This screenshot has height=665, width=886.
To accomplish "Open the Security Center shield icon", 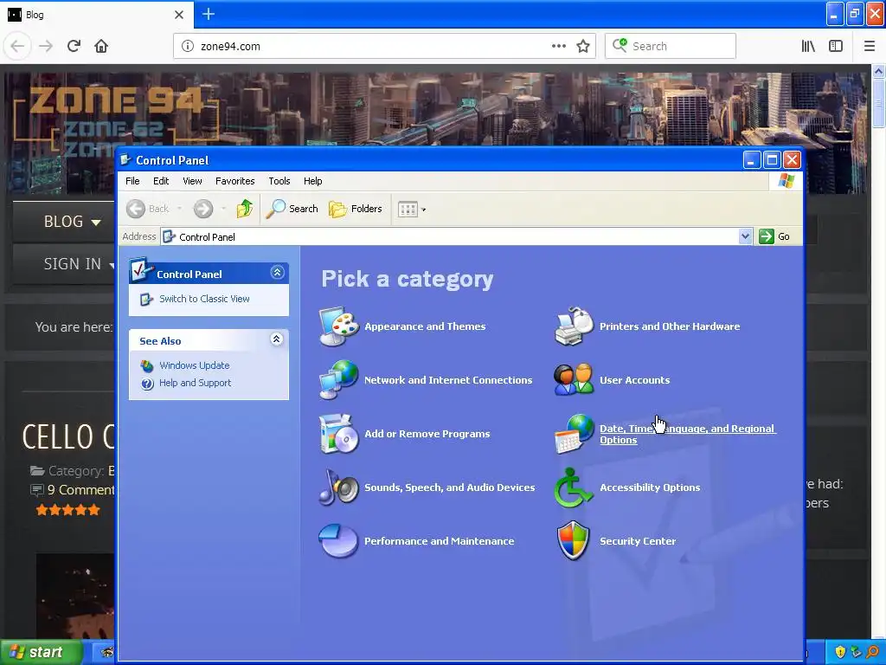I will coord(573,540).
